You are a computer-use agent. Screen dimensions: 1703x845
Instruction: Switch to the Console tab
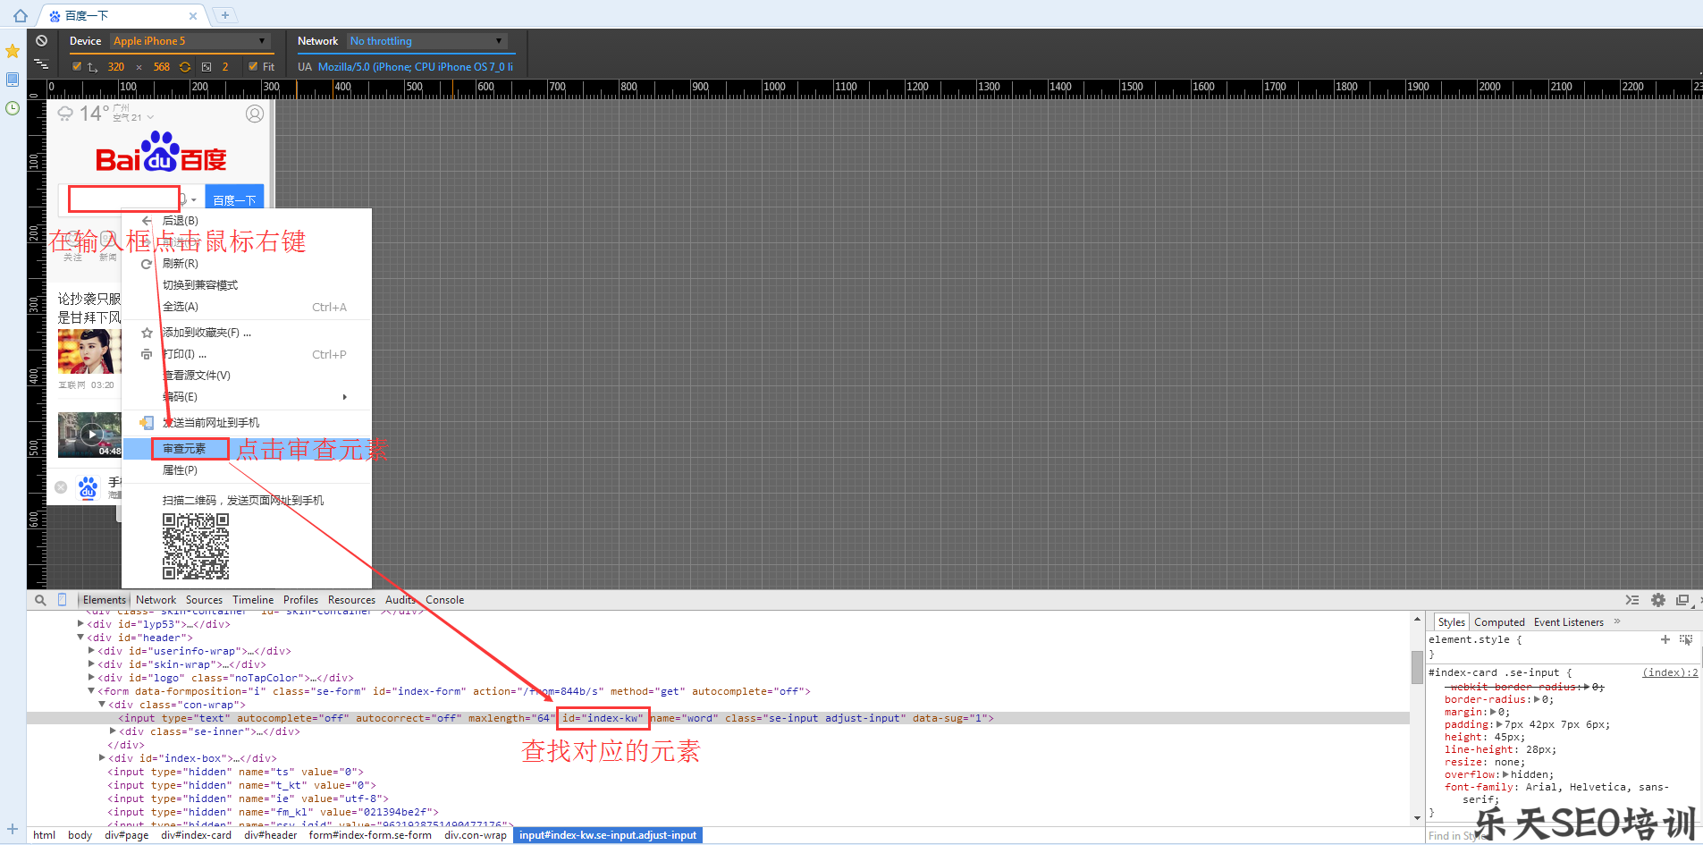444,600
